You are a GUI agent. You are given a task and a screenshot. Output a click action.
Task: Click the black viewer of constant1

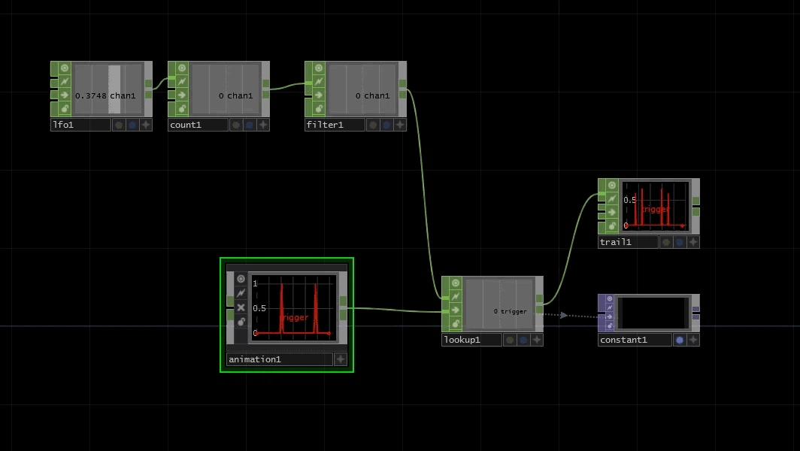click(x=653, y=313)
